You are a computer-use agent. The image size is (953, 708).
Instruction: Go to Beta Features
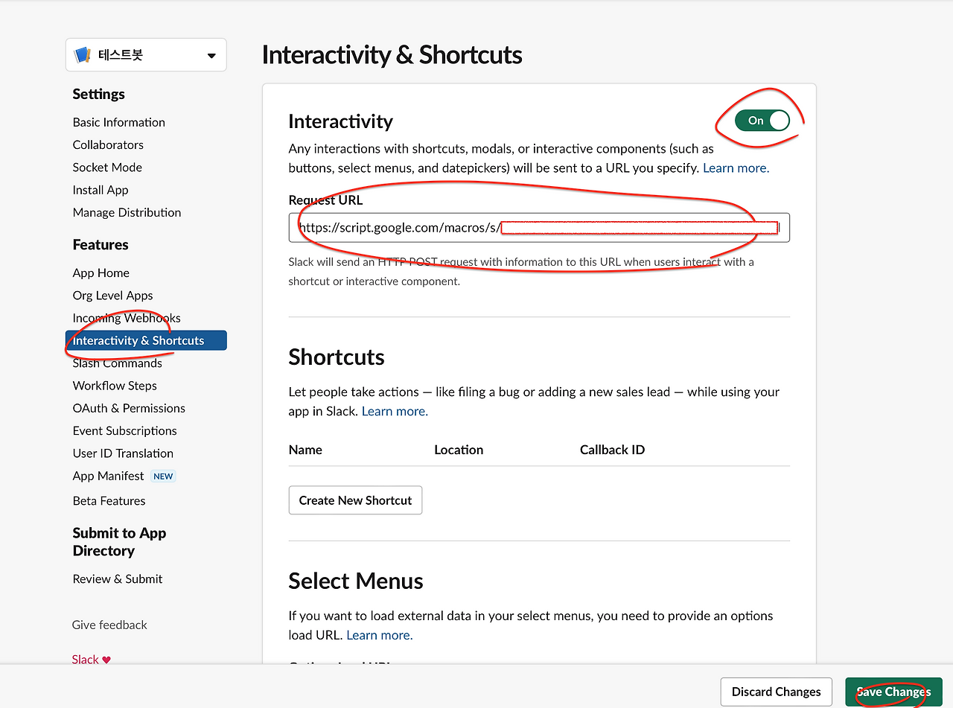pyautogui.click(x=109, y=501)
